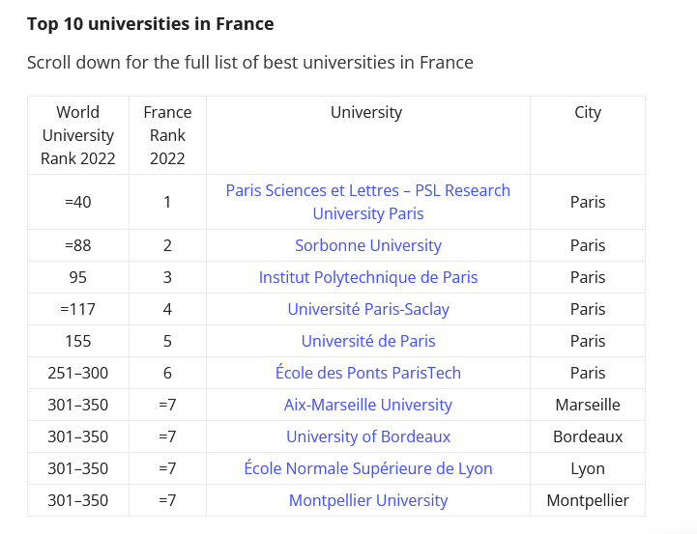Click the 251–300 rank cell
Viewport: 697px width, 534px height.
click(78, 373)
